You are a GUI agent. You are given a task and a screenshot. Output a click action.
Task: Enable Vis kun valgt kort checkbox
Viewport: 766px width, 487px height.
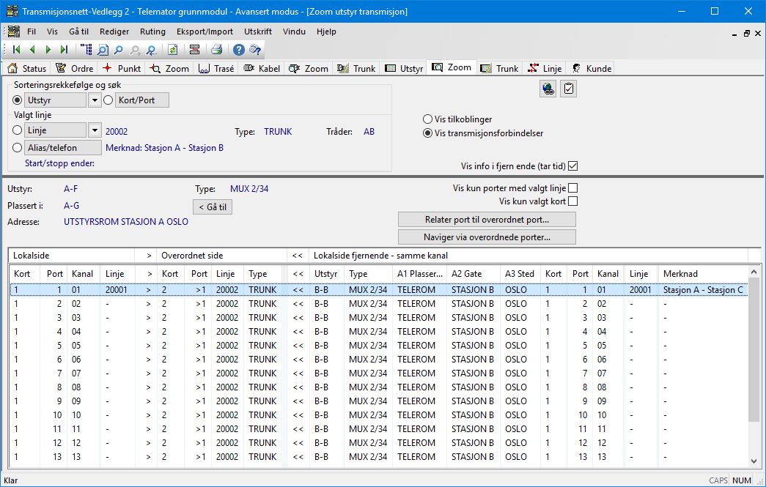tap(573, 201)
